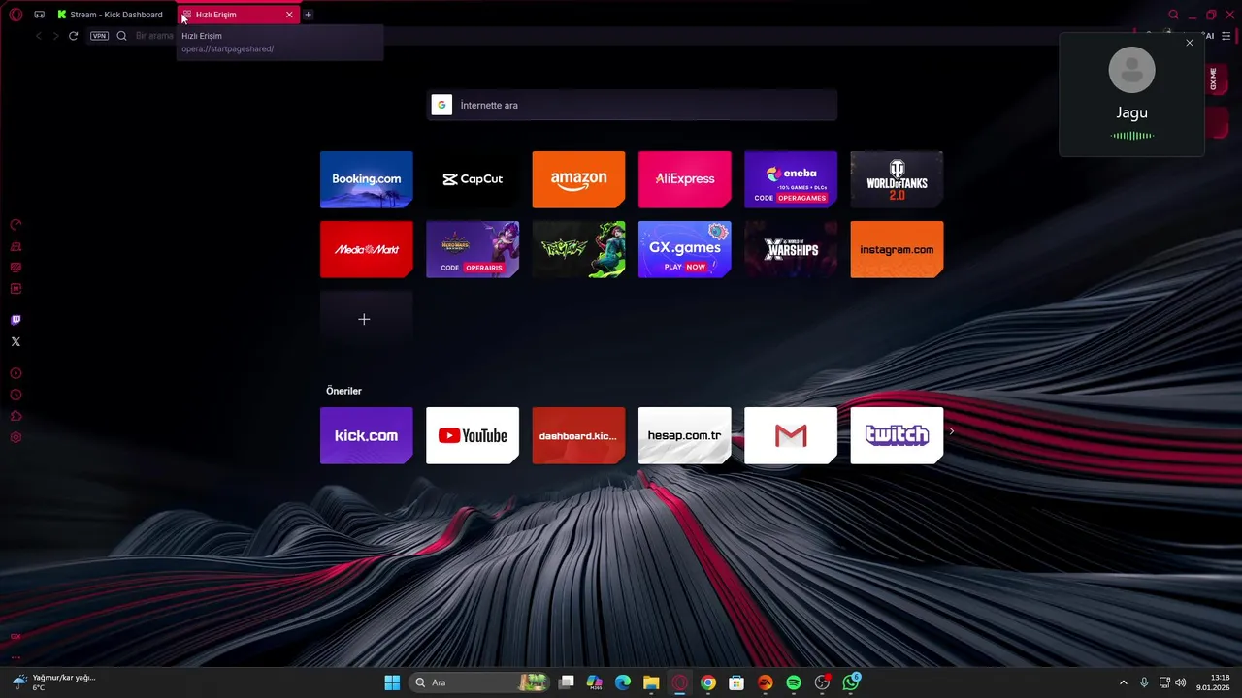Open YouTube suggestion tile
This screenshot has width=1242, height=698.
click(x=473, y=435)
